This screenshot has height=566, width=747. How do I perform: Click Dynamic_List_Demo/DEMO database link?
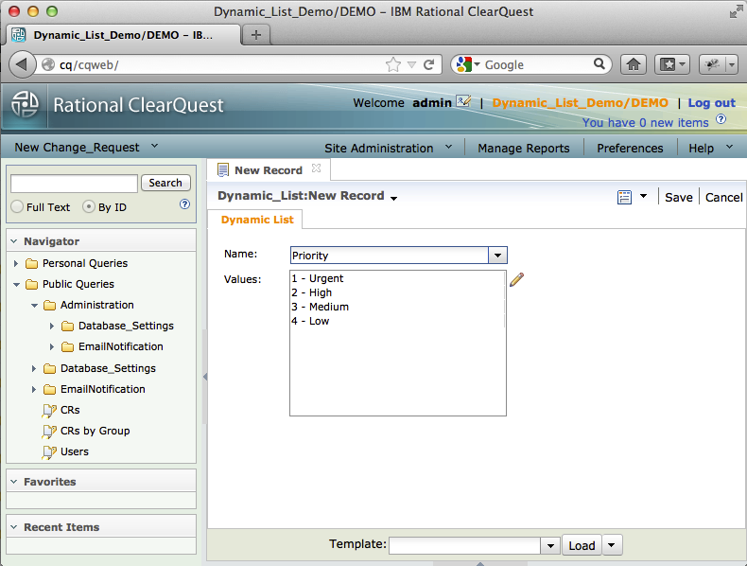tap(580, 102)
